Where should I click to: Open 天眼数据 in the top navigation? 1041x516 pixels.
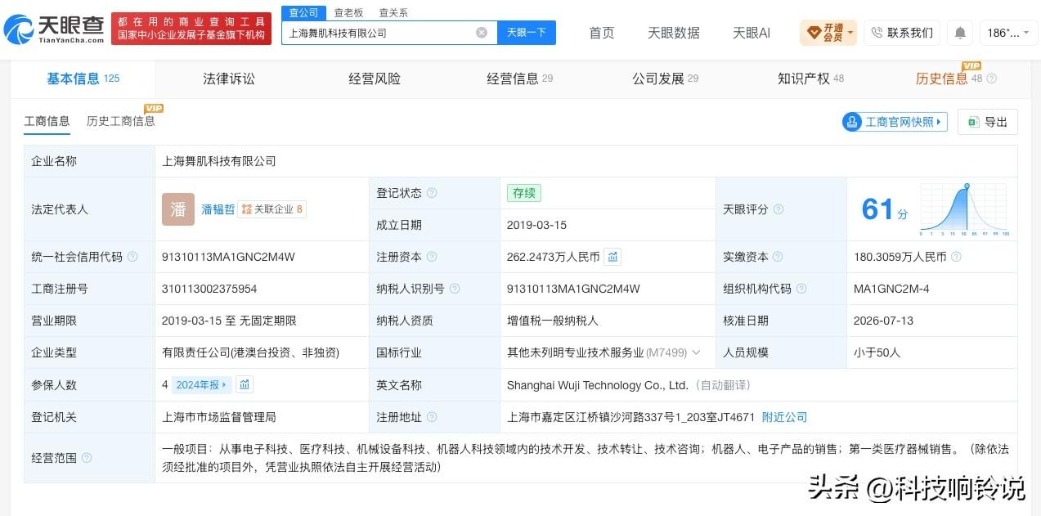[674, 33]
